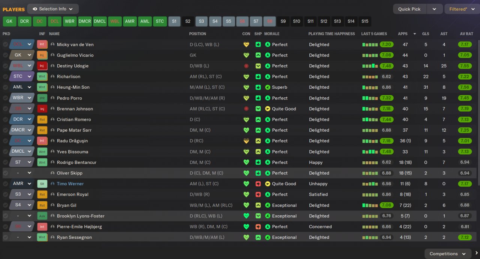The image size is (480, 259).
Task: Open the GK position dropdown for Guglielmo Vicario
Action: [22, 55]
